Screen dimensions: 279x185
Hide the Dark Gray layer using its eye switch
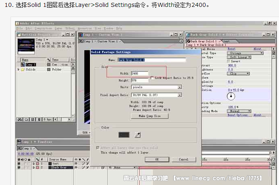point(19,168)
